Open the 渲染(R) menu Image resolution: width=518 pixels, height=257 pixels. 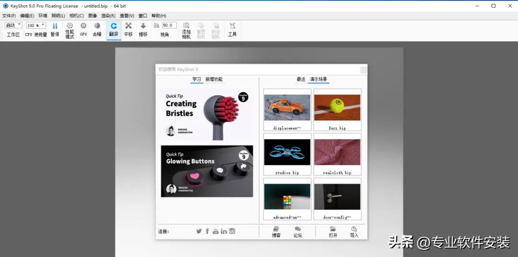[x=108, y=16]
